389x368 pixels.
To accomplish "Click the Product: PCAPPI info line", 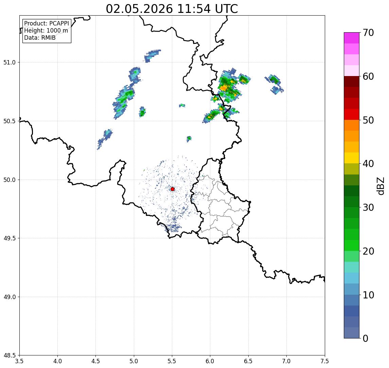I will (47, 23).
